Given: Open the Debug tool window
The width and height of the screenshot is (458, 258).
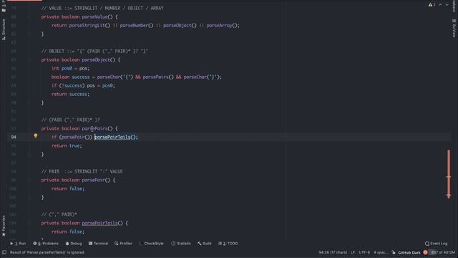Looking at the screenshot, I should click(x=74, y=244).
